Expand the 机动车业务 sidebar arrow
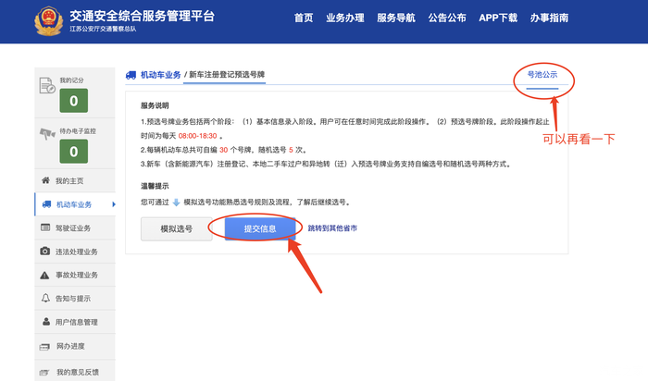This screenshot has width=648, height=381. pyautogui.click(x=113, y=204)
